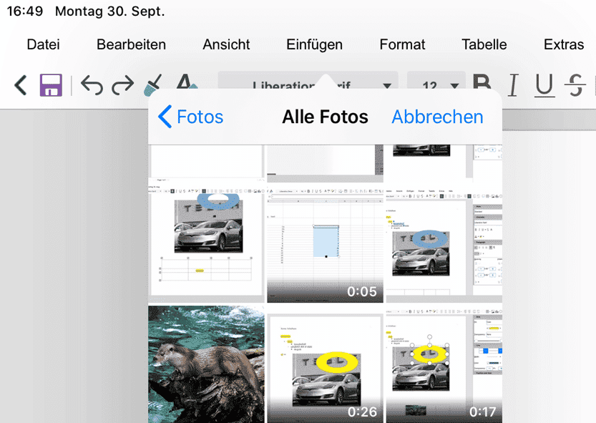The image size is (596, 423).
Task: Choose the video thumbnail with 0:26 duration
Action: 325,364
